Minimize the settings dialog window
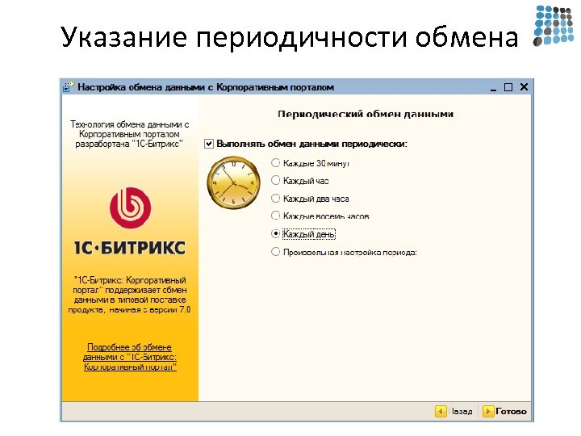Viewport: 581px width, 436px height. (493, 88)
